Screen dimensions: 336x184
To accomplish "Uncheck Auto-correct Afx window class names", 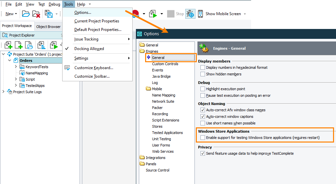I will pos(202,110).
